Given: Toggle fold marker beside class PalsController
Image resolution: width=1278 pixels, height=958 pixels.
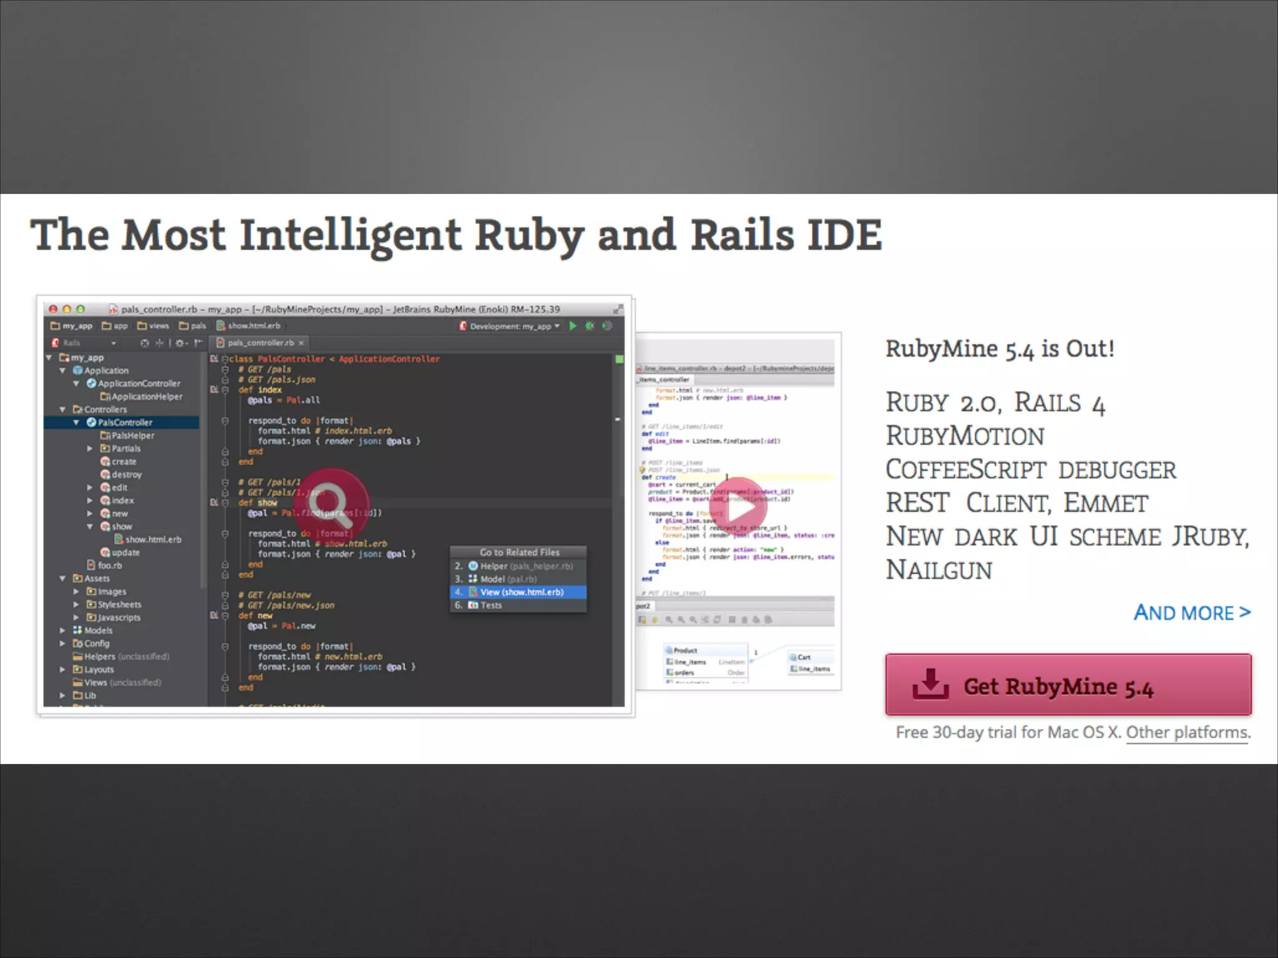Looking at the screenshot, I should 225,359.
